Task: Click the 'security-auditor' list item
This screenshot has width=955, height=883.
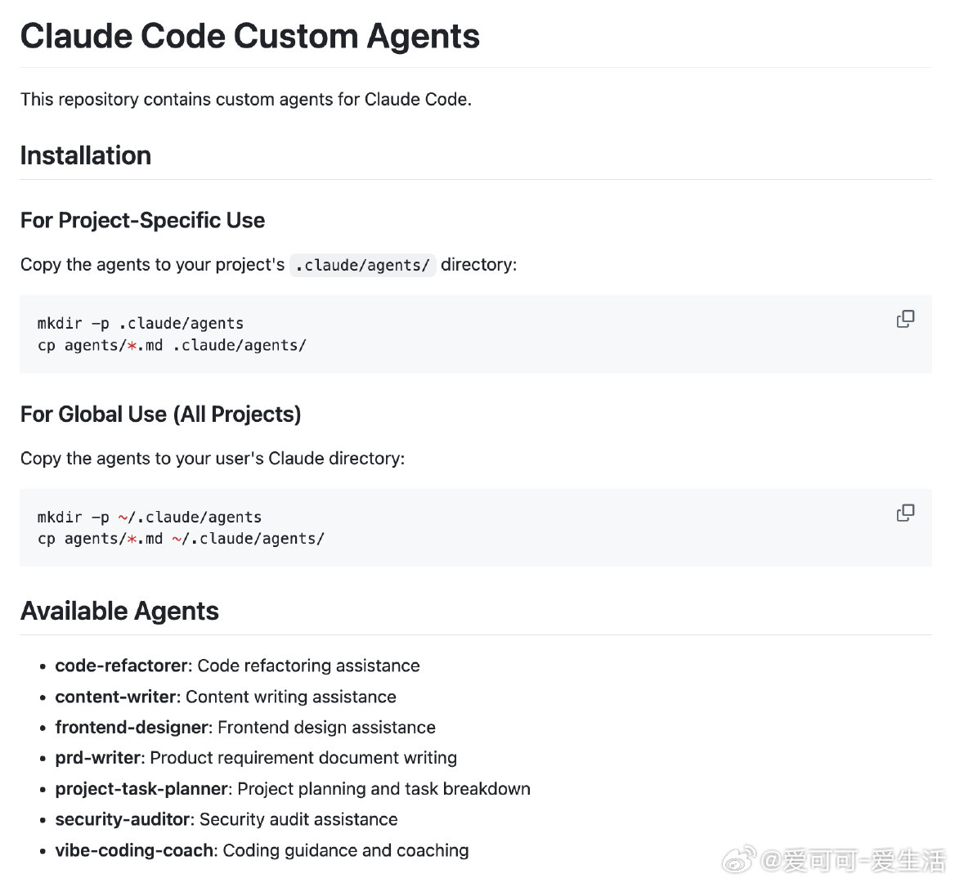Action: click(226, 819)
